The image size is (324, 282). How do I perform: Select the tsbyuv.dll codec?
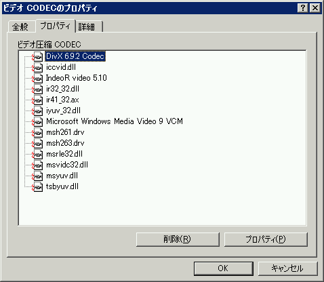pos(62,186)
